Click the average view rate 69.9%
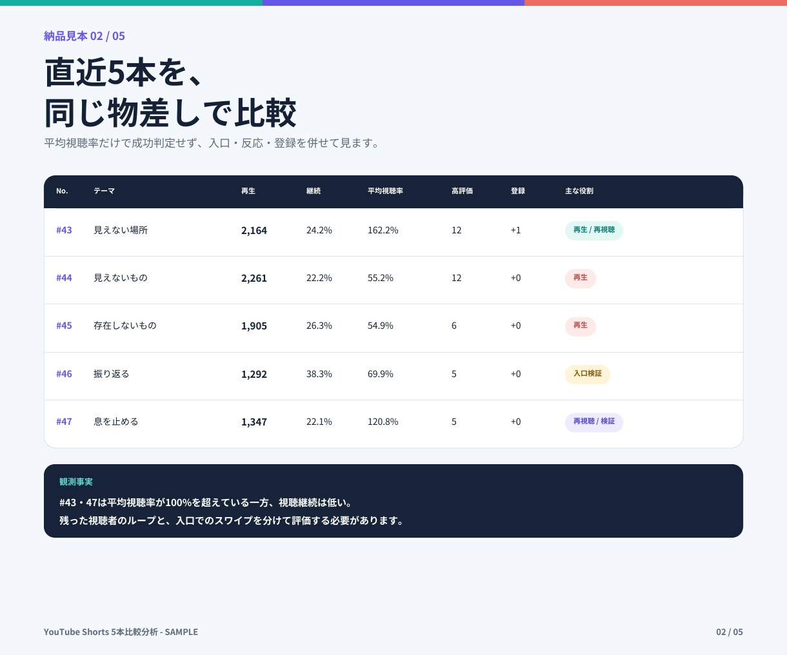 pos(381,374)
